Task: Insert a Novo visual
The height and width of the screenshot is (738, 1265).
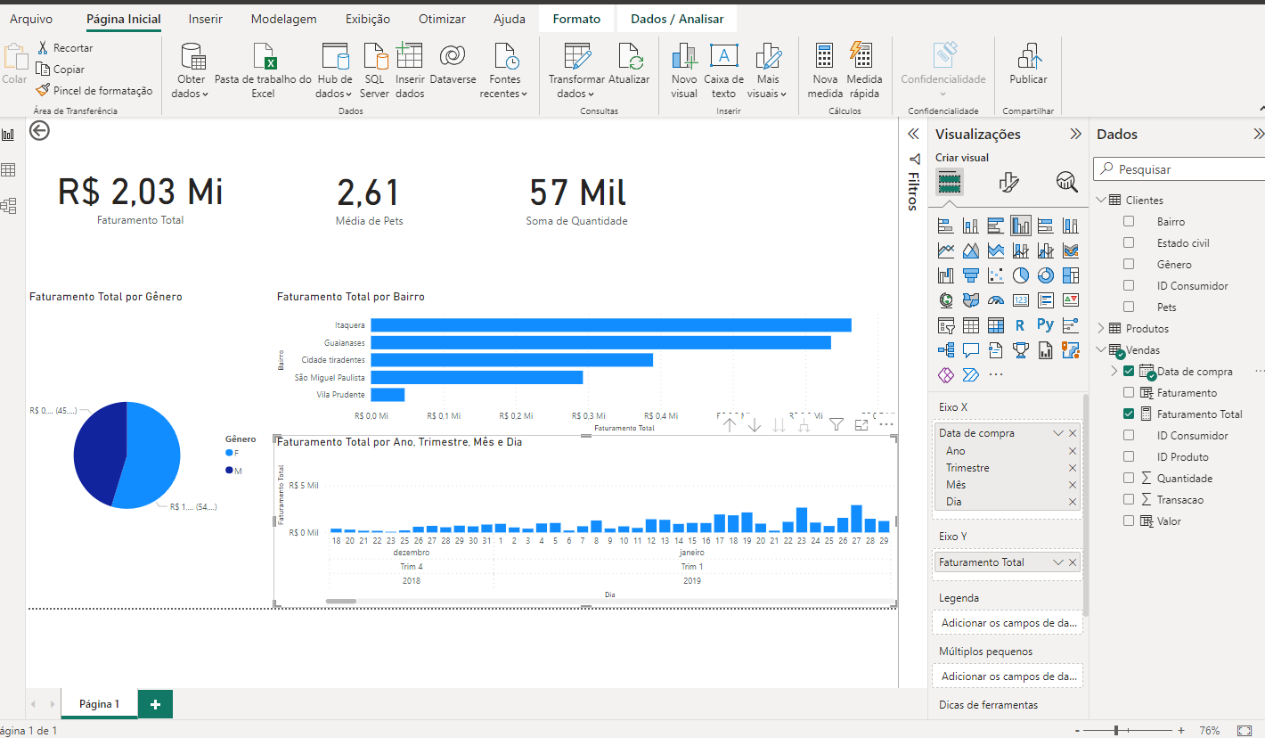Action: point(684,70)
